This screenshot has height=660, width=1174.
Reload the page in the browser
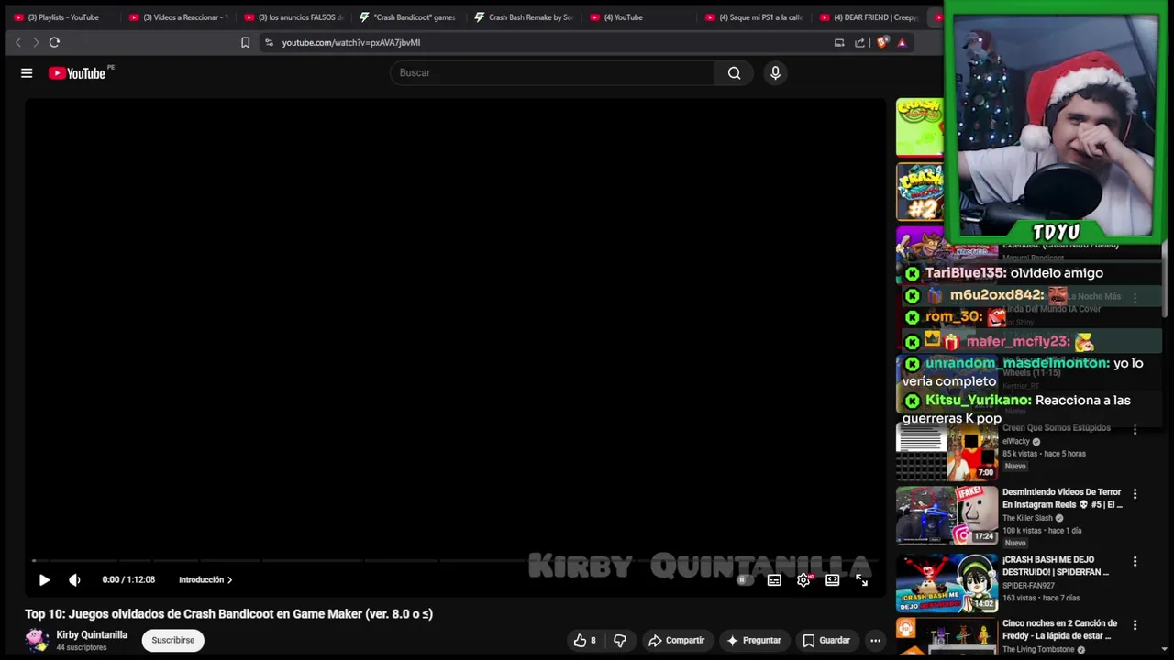(x=54, y=42)
